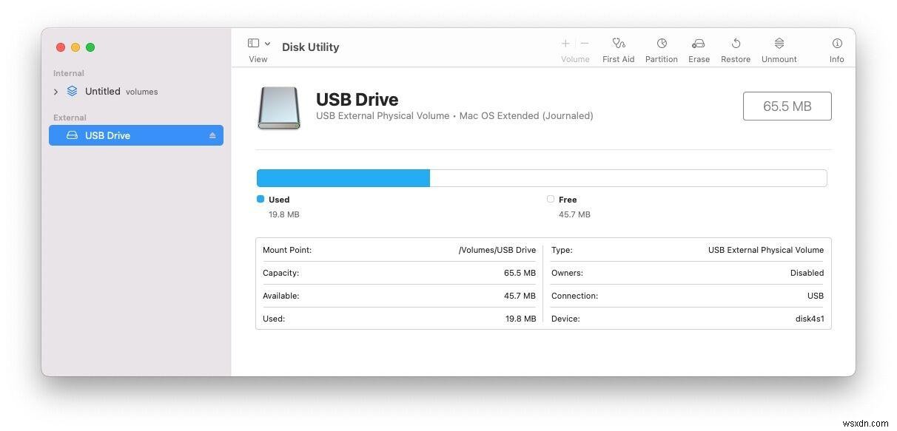The width and height of the screenshot is (897, 431).
Task: Click the Owners Disabled value
Action: tap(807, 273)
